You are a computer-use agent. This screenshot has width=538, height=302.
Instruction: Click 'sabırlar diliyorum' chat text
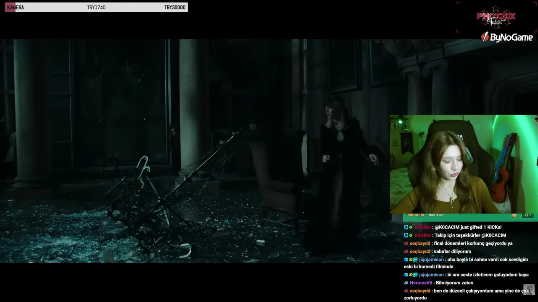click(453, 252)
